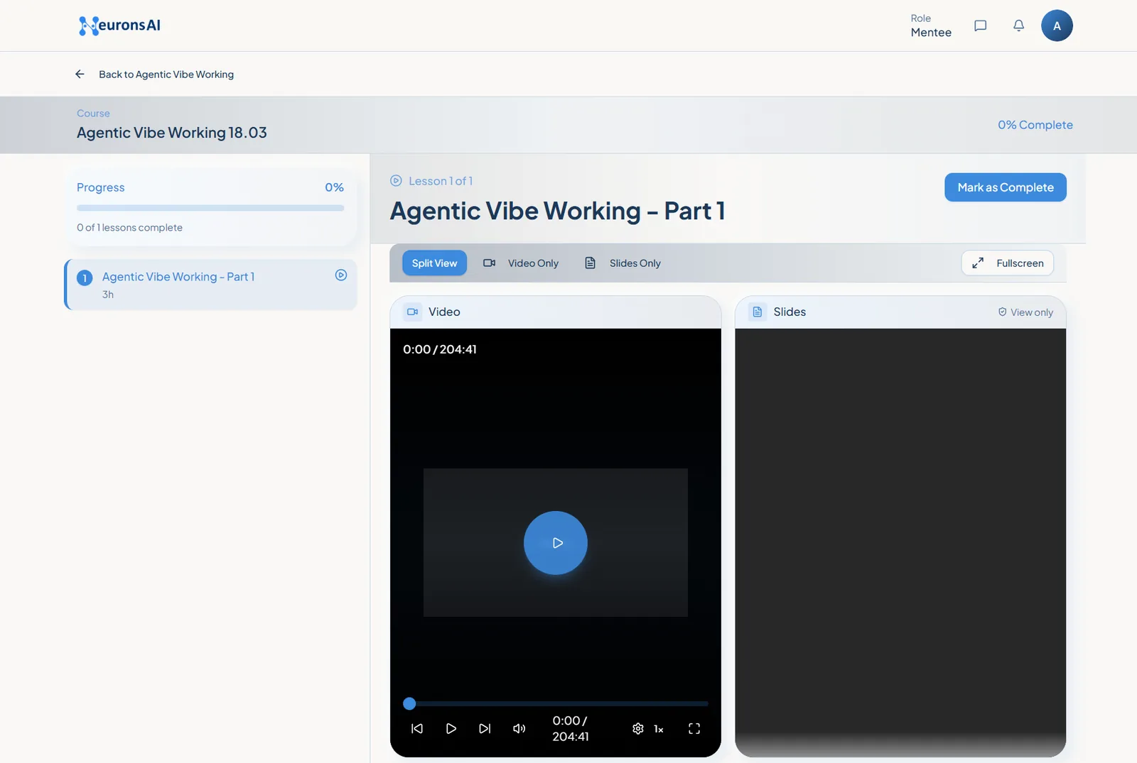This screenshot has width=1137, height=763.
Task: Click the Slides panel document icon
Action: pyautogui.click(x=758, y=312)
